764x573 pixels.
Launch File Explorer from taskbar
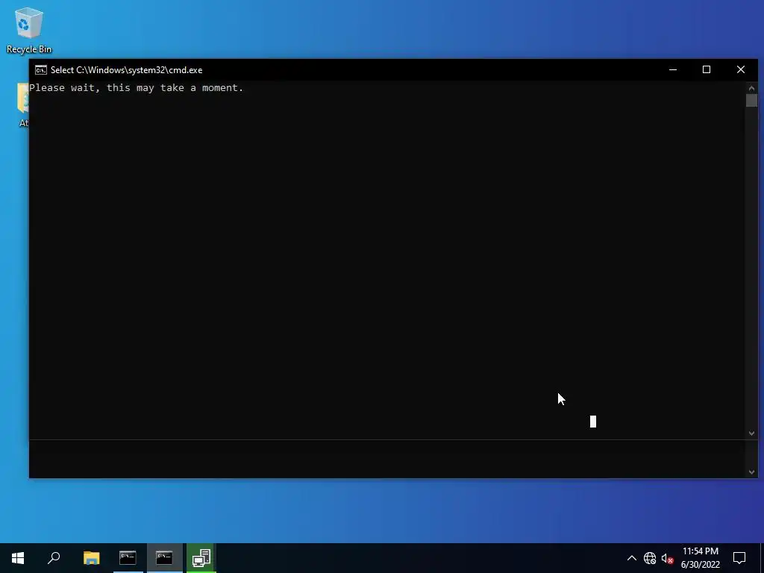click(91, 558)
